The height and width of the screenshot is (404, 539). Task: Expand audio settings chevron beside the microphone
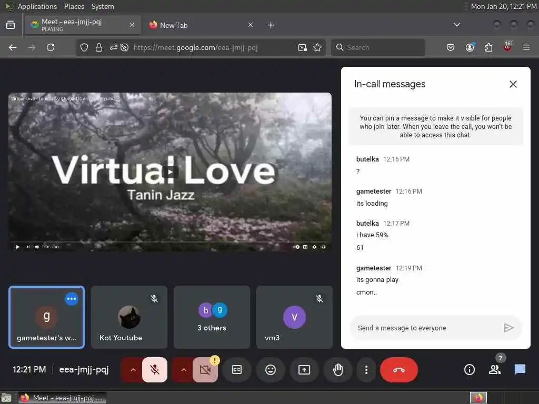pyautogui.click(x=133, y=370)
